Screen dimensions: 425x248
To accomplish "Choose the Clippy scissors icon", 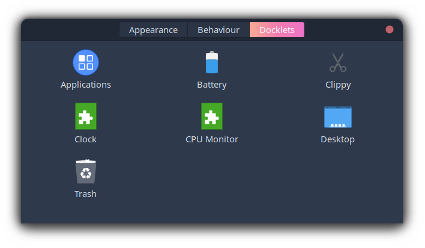I will [338, 62].
